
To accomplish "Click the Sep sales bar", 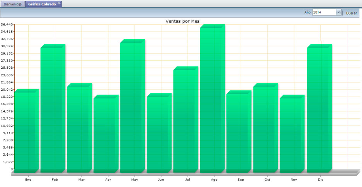I will pyautogui.click(x=238, y=133).
